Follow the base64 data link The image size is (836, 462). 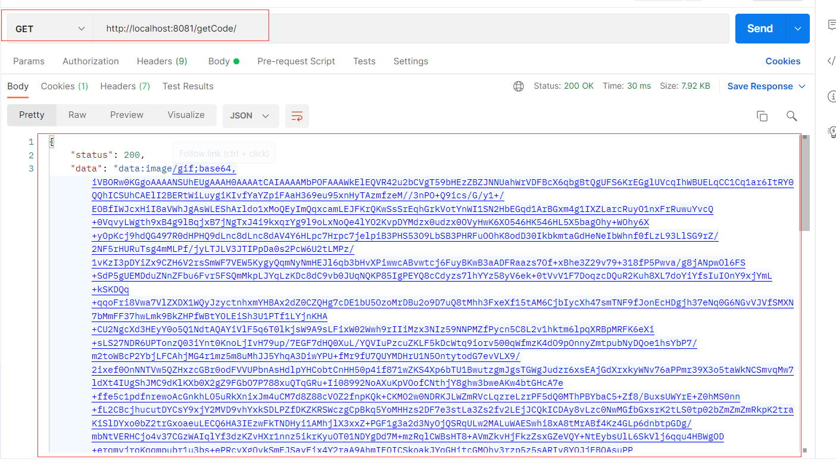pyautogui.click(x=204, y=168)
